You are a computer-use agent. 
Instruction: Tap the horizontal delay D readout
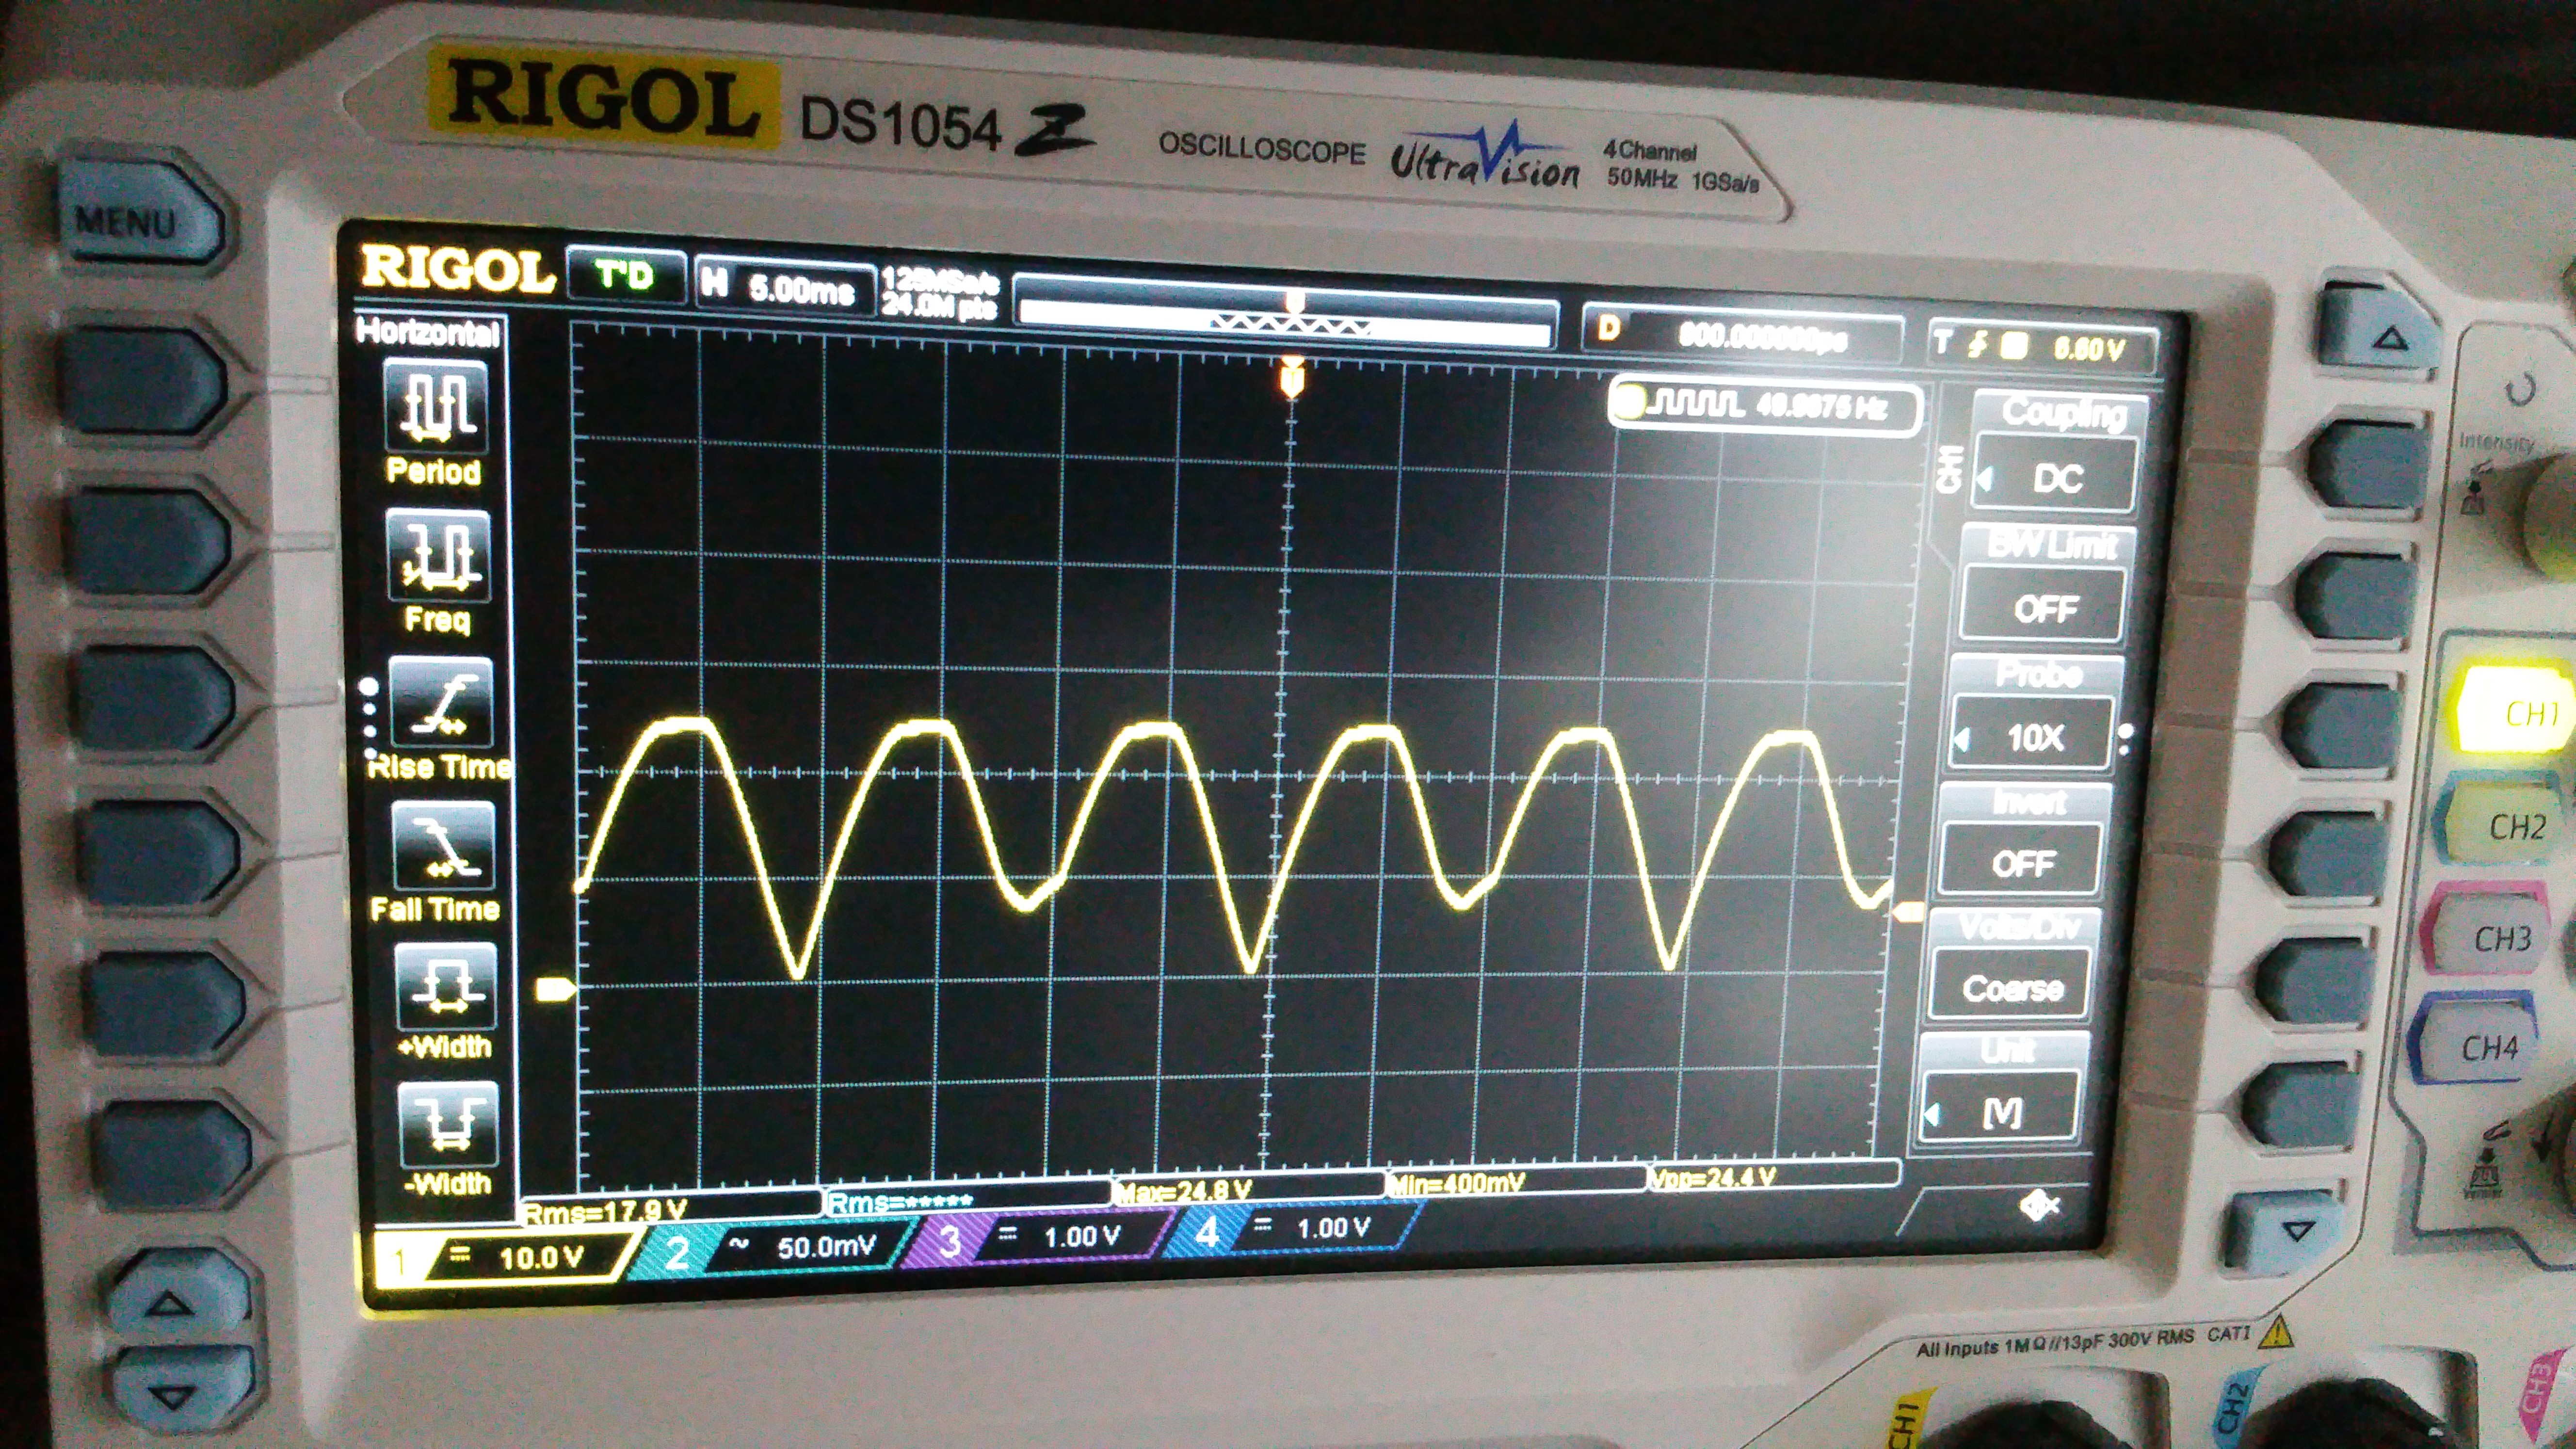pyautogui.click(x=1742, y=335)
